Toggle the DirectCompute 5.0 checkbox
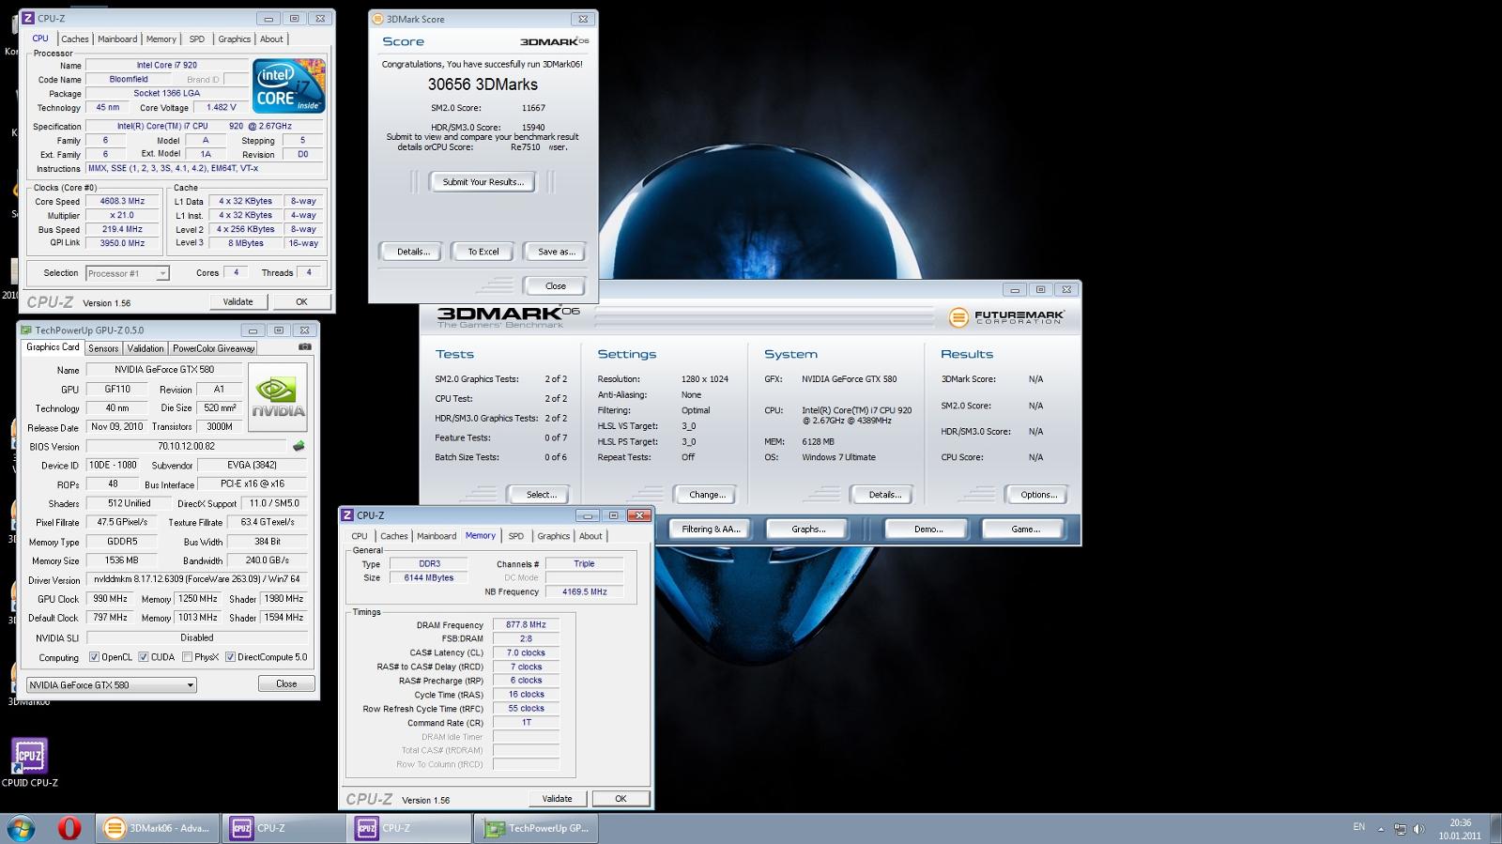Image resolution: width=1502 pixels, height=844 pixels. [x=230, y=657]
